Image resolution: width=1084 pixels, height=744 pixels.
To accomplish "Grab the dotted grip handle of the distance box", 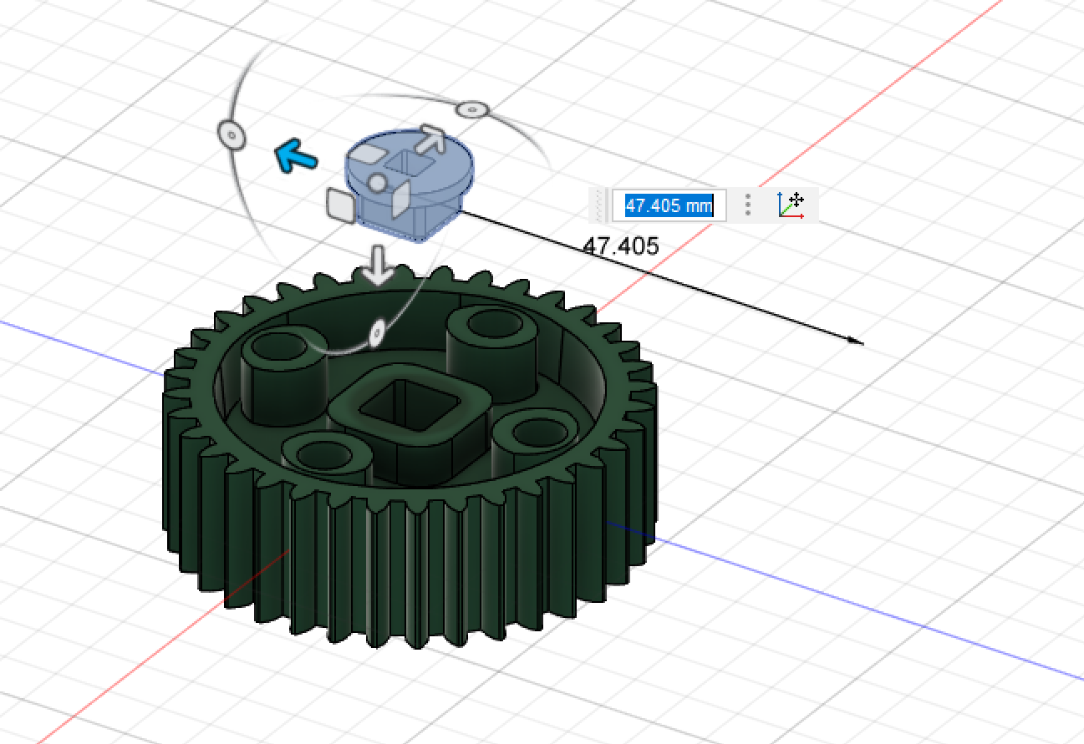I will (x=599, y=205).
